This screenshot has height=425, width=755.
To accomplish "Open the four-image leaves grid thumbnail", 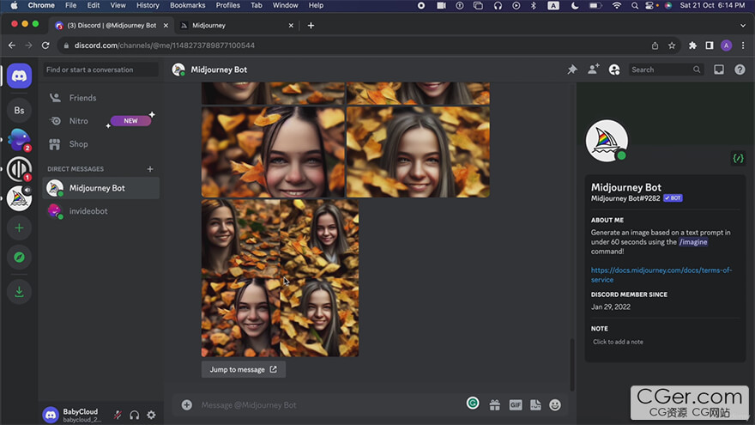I will pyautogui.click(x=281, y=278).
